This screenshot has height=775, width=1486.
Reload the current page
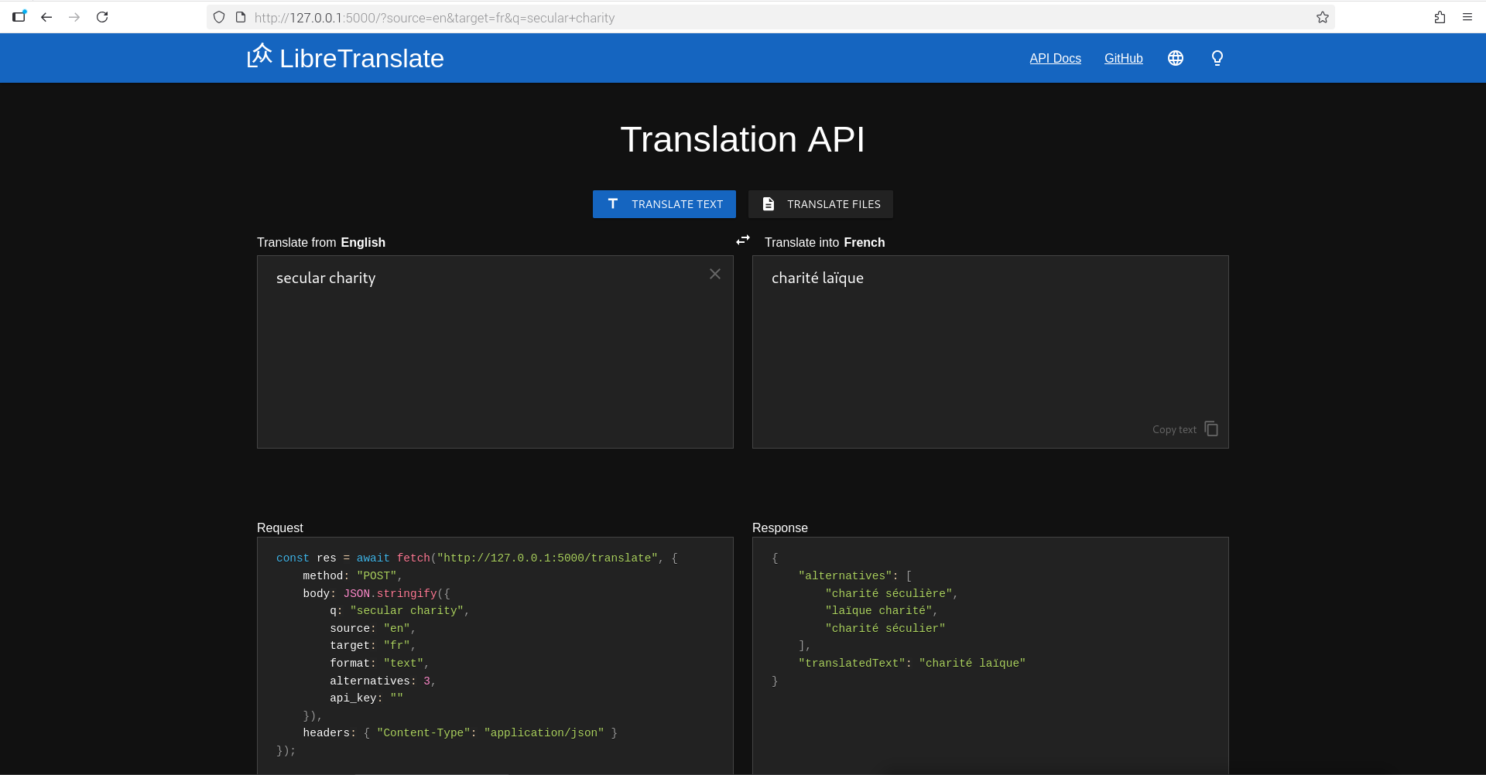click(x=102, y=17)
